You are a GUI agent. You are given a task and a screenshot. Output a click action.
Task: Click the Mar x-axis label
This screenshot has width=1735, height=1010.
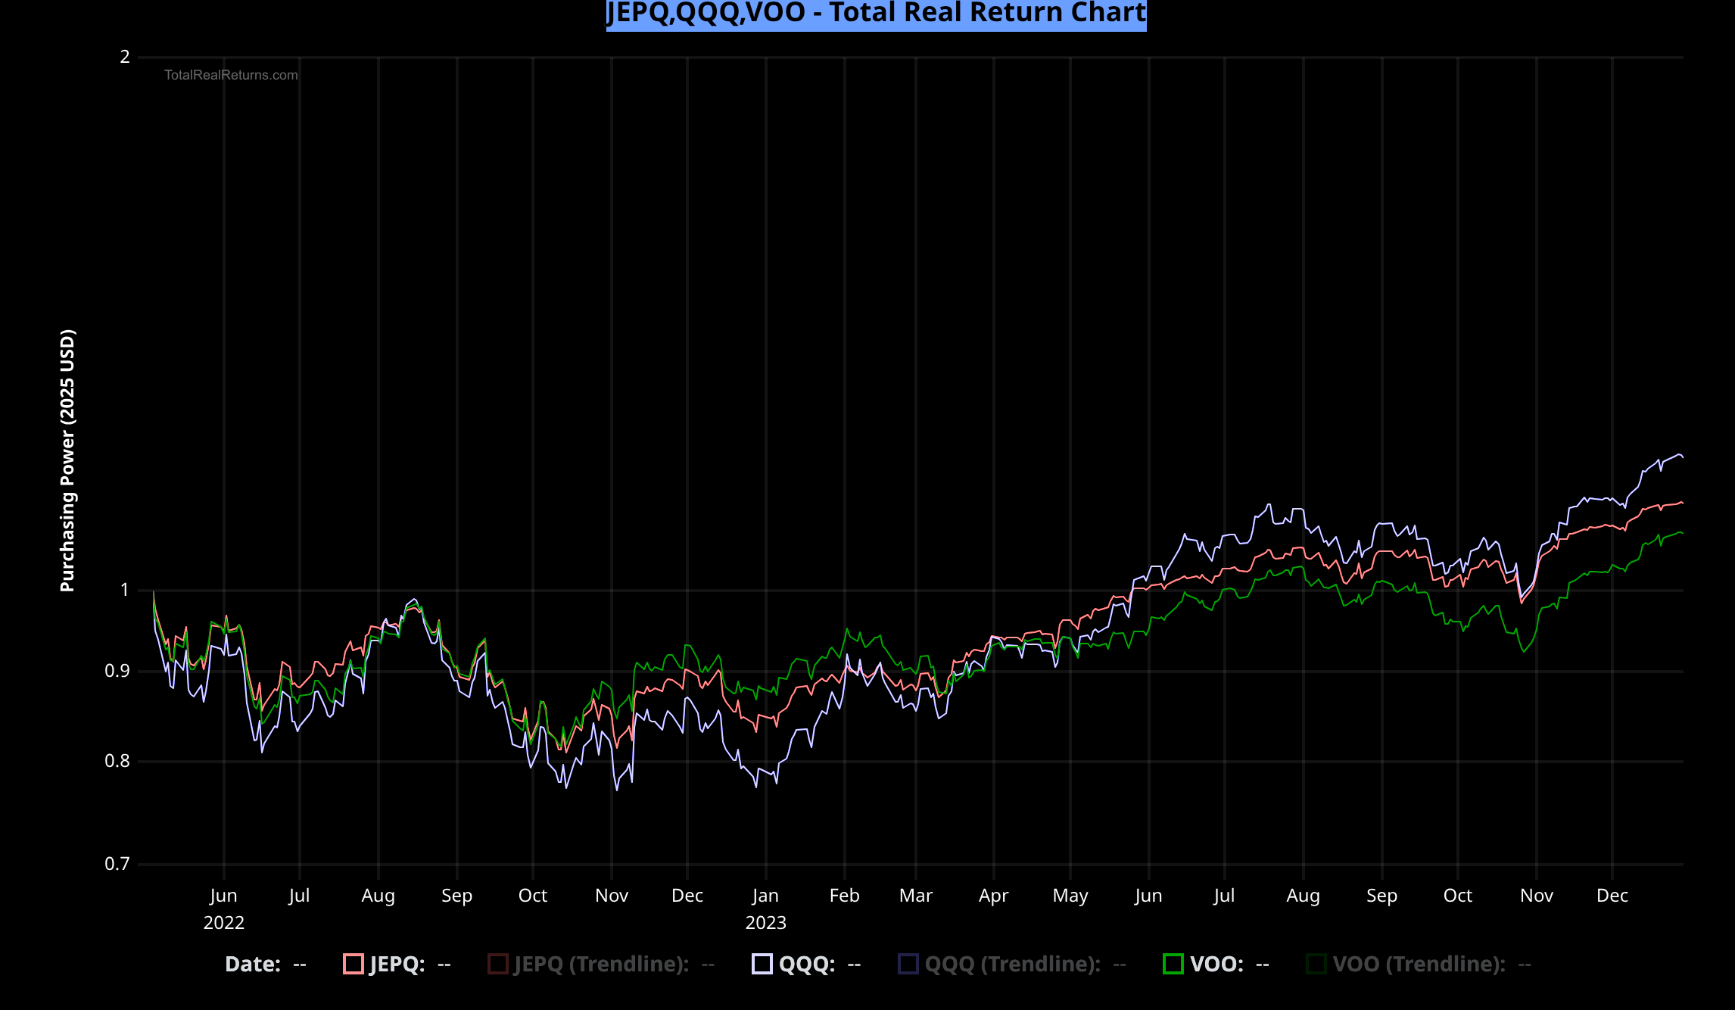(x=916, y=896)
